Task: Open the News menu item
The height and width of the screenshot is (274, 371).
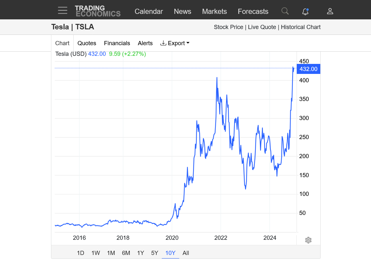Action: [182, 12]
